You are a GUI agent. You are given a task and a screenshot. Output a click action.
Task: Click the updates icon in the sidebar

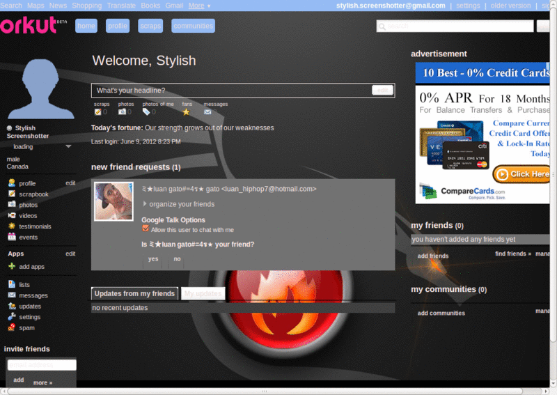(12, 306)
